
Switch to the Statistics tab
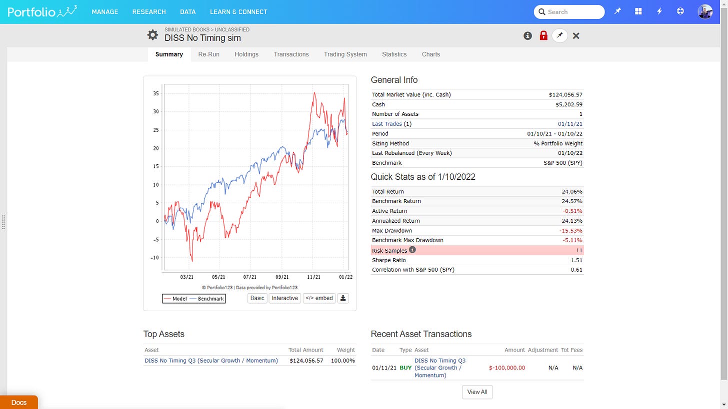pyautogui.click(x=394, y=54)
